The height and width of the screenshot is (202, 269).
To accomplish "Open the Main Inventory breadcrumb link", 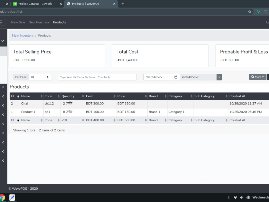I will coord(23,35).
